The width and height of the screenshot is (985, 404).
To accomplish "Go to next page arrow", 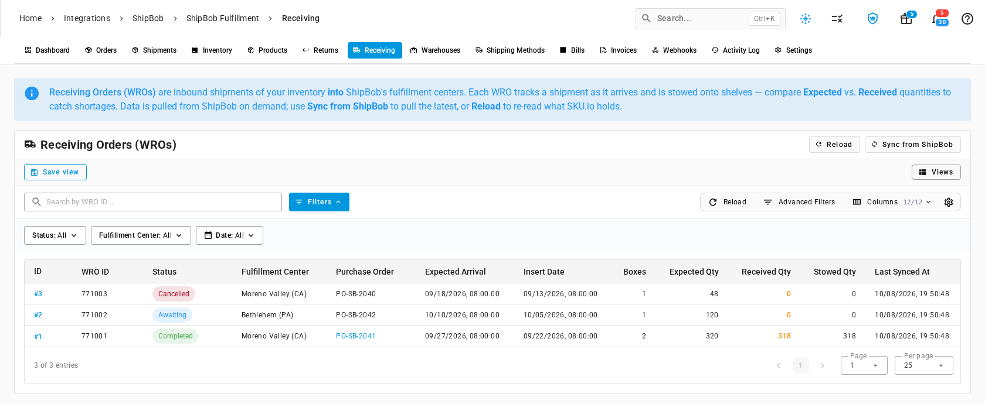I will pos(823,365).
